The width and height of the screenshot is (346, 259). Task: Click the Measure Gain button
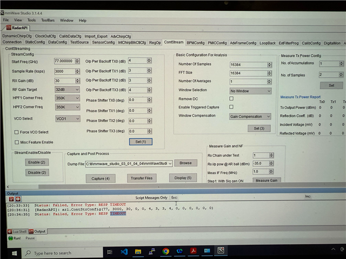click(x=267, y=180)
